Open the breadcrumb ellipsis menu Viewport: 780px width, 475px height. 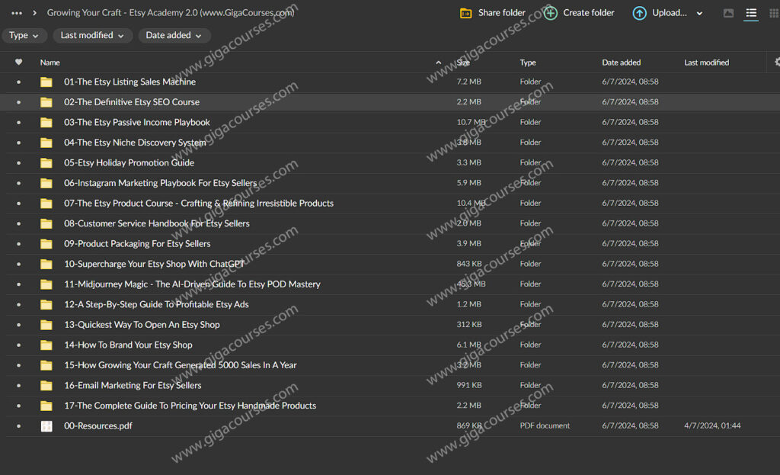[17, 13]
